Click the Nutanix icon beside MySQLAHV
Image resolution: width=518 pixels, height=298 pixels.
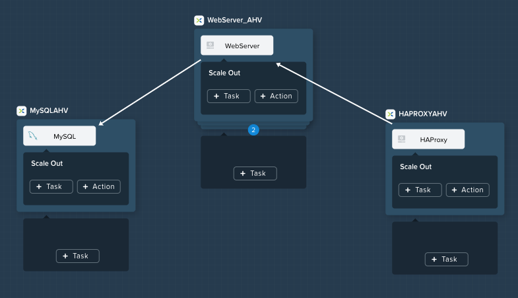[x=22, y=111]
